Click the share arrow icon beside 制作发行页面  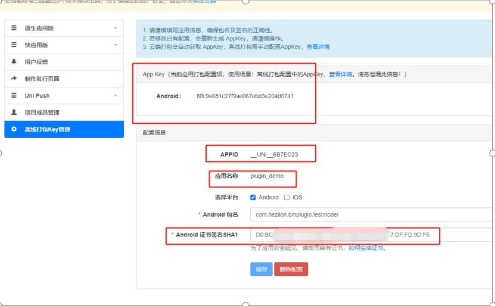[x=14, y=78]
